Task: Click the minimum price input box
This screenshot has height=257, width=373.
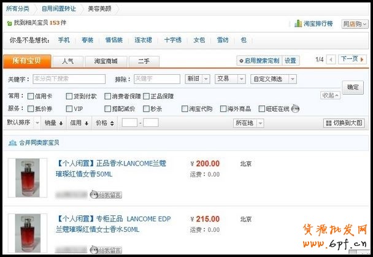Action: [x=129, y=123]
